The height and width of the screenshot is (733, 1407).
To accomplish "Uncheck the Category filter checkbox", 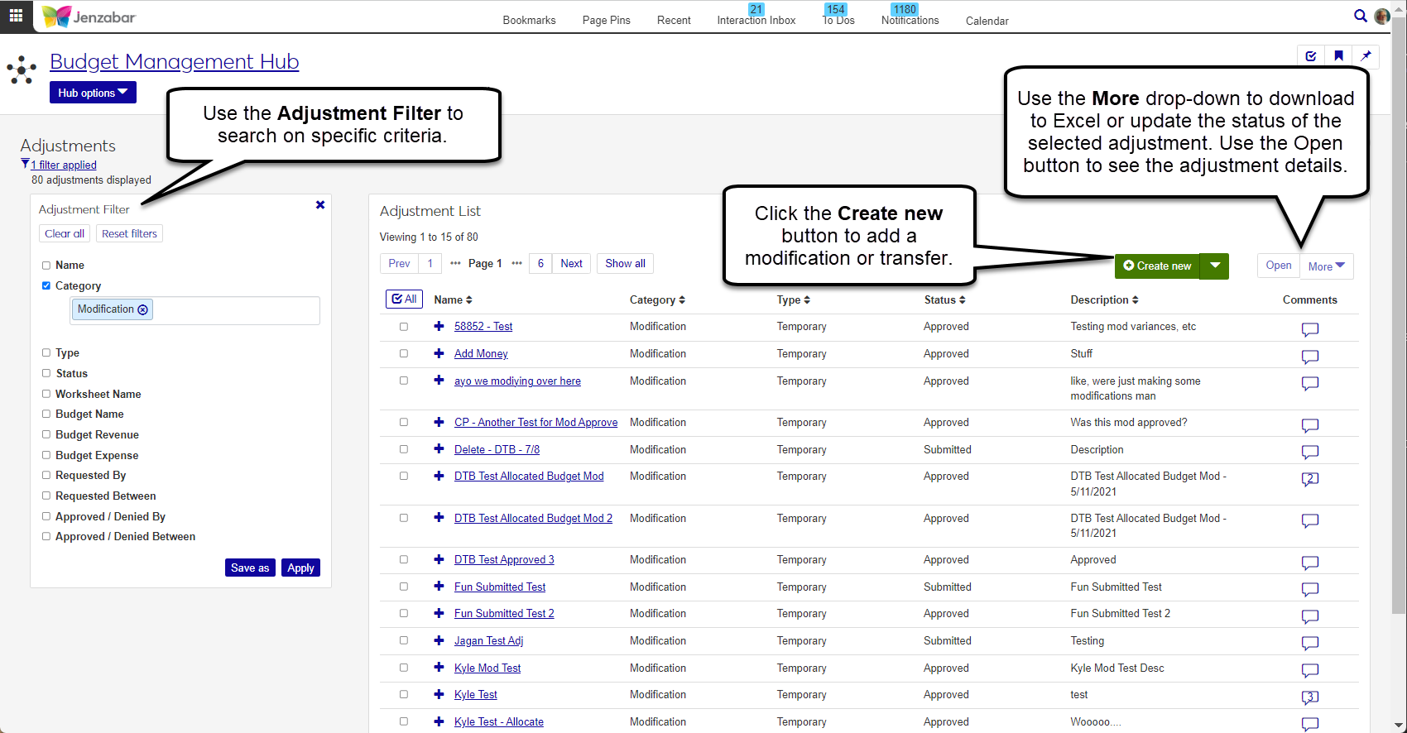I will pos(46,285).
